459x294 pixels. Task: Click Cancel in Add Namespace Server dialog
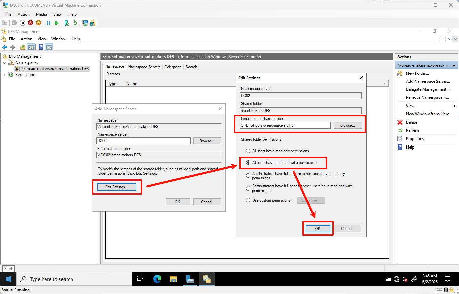point(207,202)
